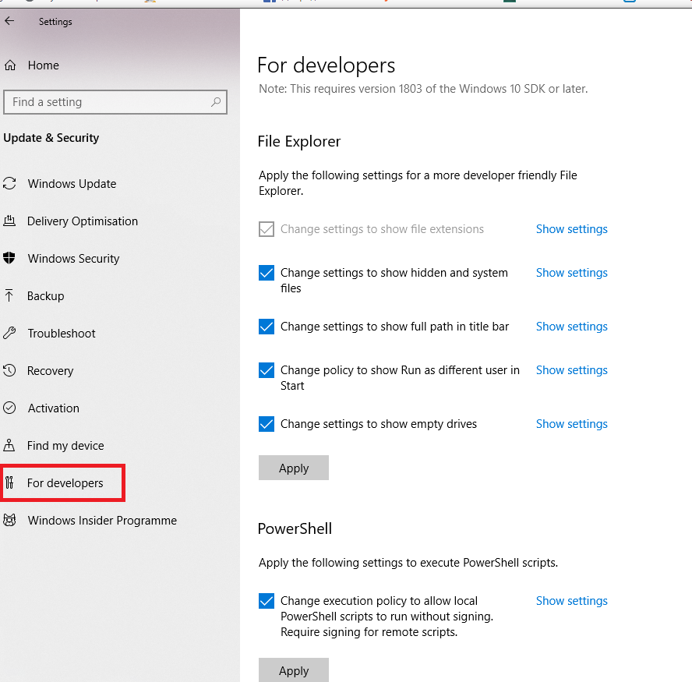The width and height of the screenshot is (692, 682).
Task: Apply the File Explorer settings
Action: point(294,468)
